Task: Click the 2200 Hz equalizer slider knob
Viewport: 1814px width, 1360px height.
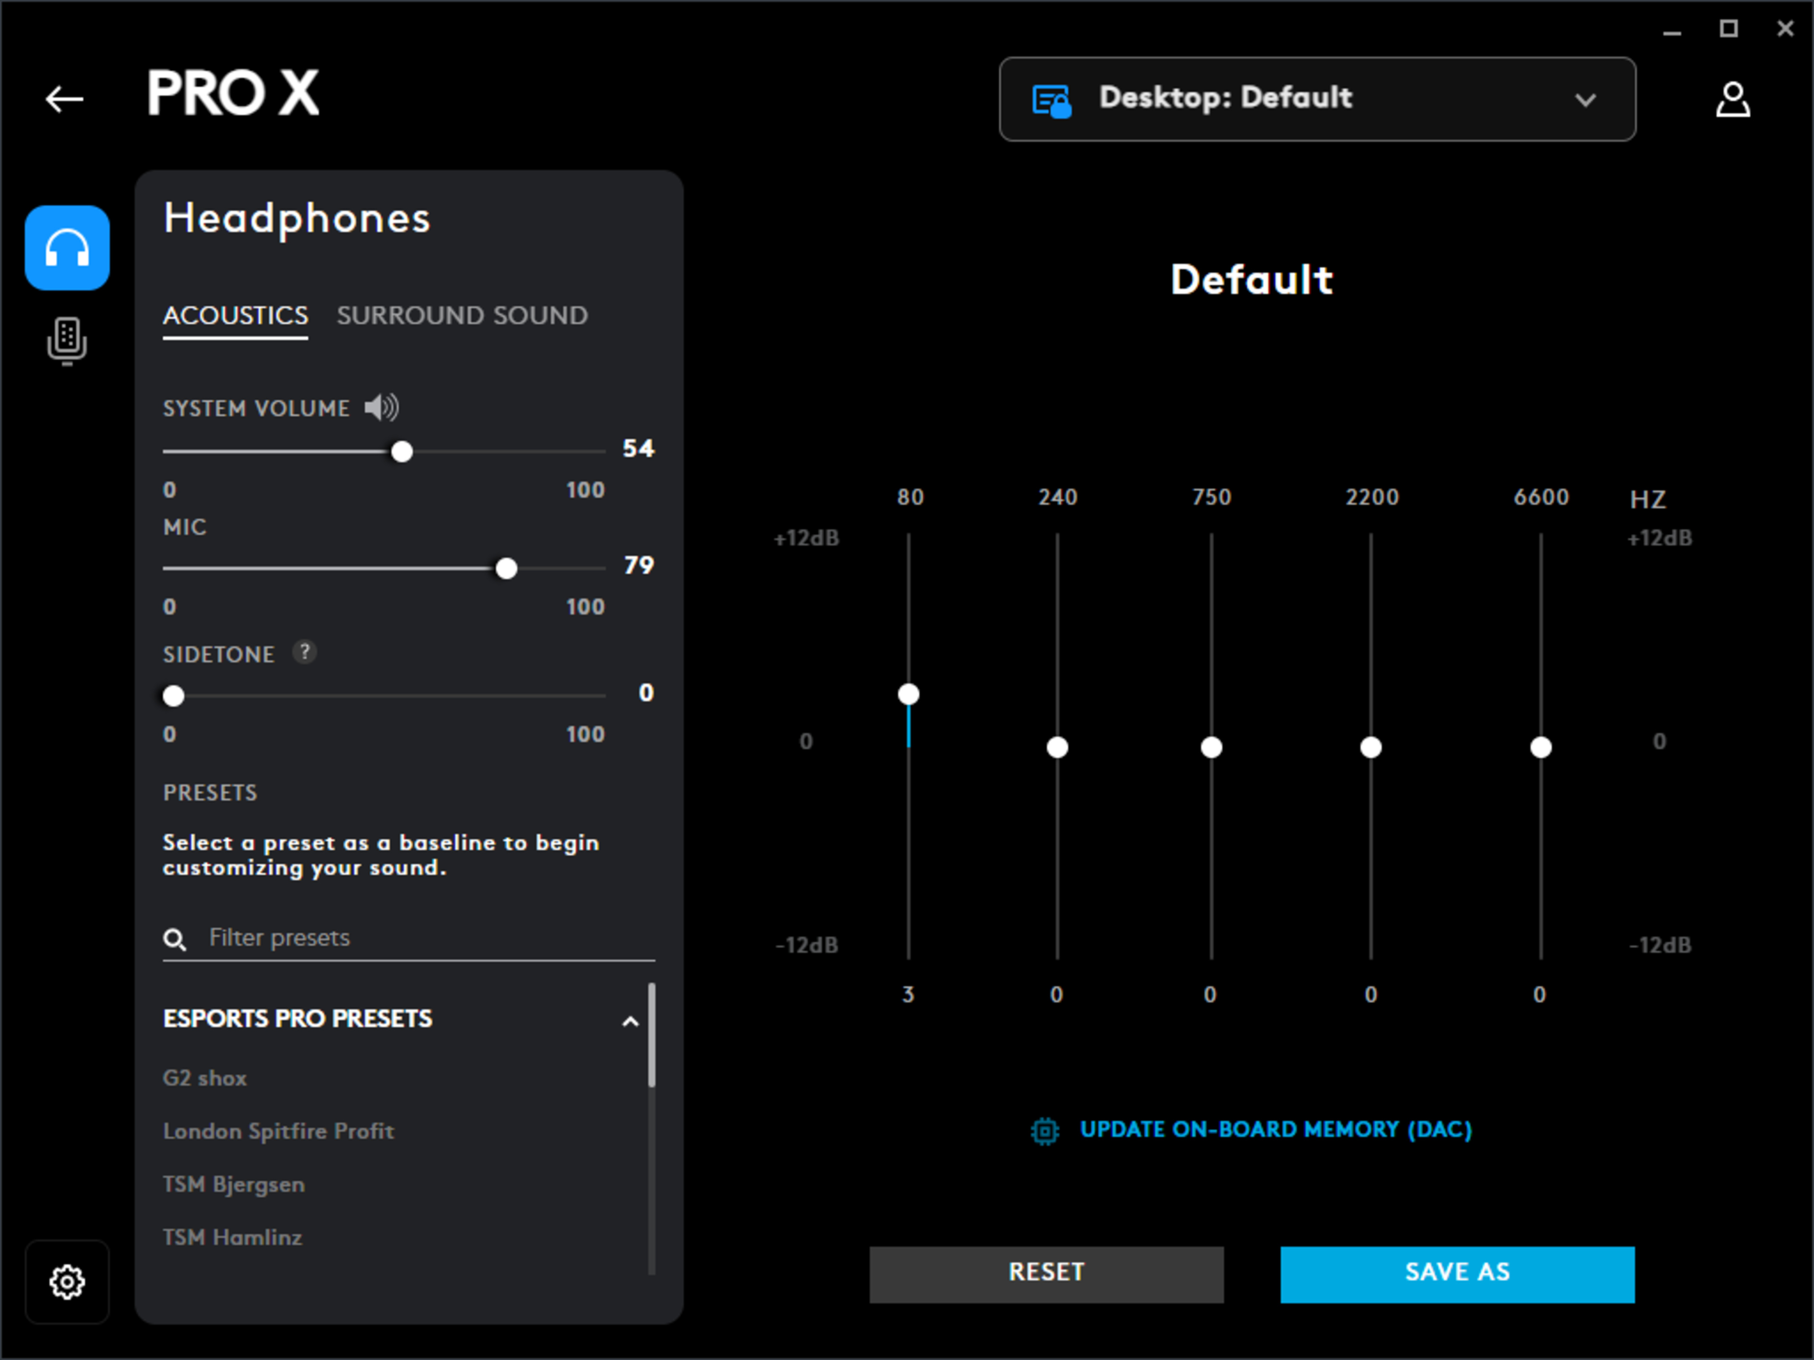Action: point(1371,748)
